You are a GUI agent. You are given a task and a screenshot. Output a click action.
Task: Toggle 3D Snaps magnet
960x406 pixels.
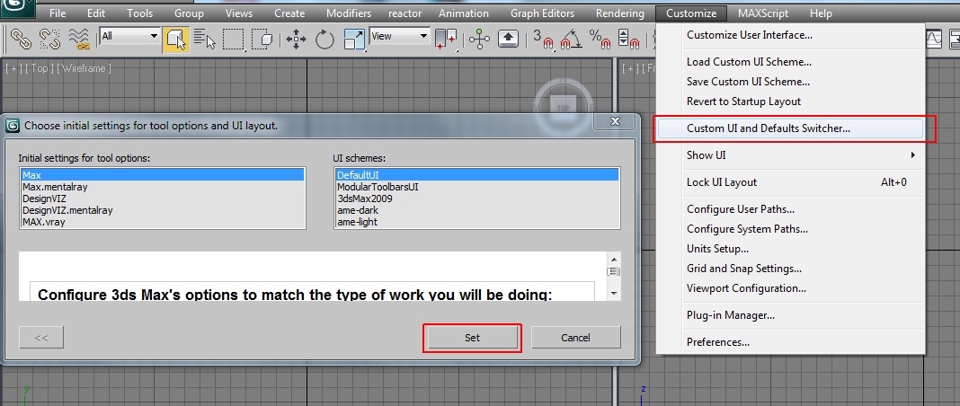pos(542,40)
